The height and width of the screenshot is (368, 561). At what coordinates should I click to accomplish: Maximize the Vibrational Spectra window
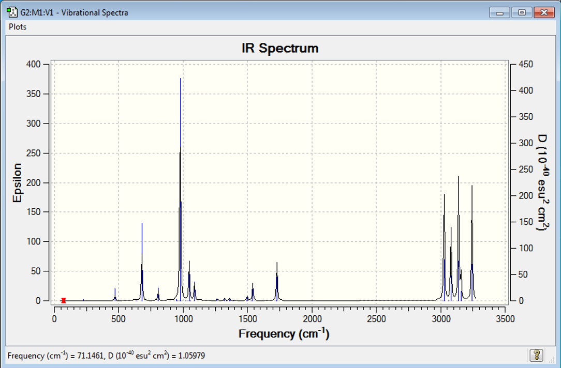(x=522, y=12)
